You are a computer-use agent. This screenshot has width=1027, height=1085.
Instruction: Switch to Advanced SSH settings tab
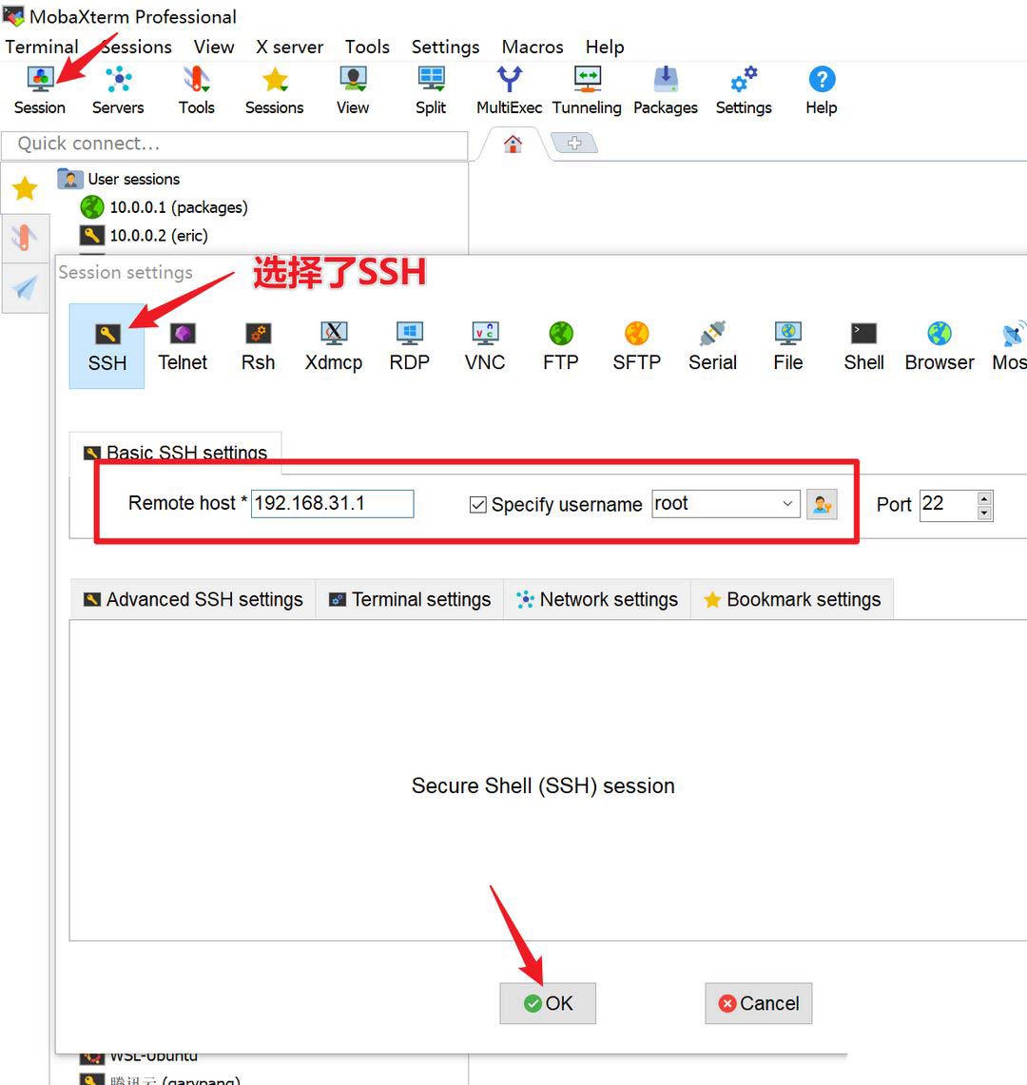pos(193,599)
